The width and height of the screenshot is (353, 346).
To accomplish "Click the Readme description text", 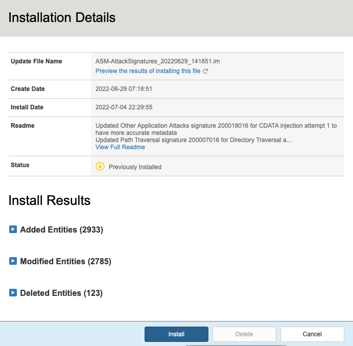I will tap(216, 129).
